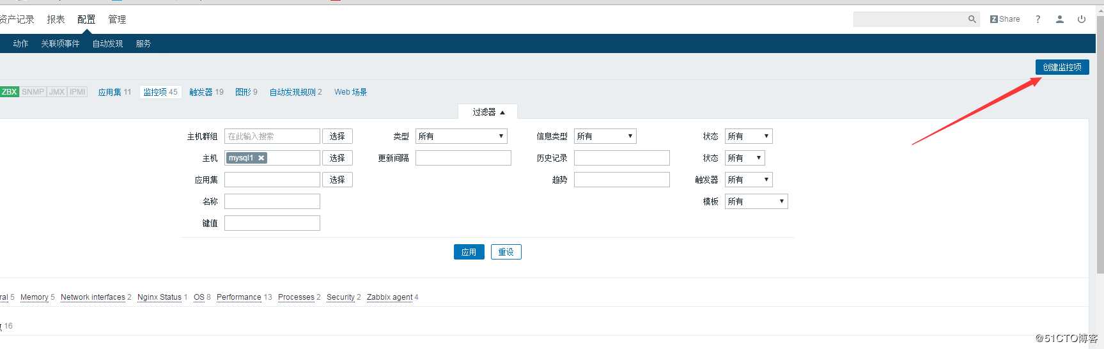Open Web 场景 link

point(350,92)
